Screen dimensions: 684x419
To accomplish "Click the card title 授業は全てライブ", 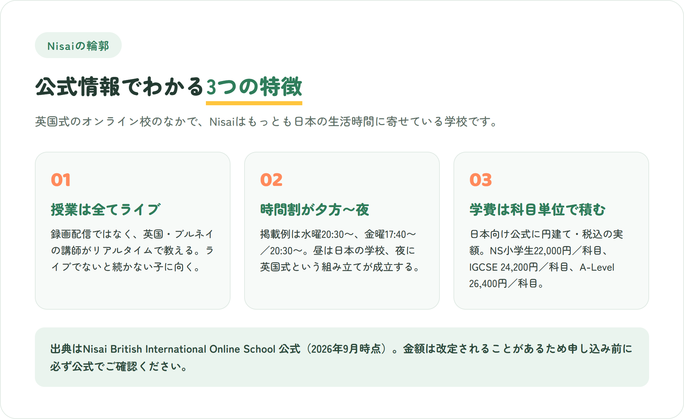I will tap(106, 209).
